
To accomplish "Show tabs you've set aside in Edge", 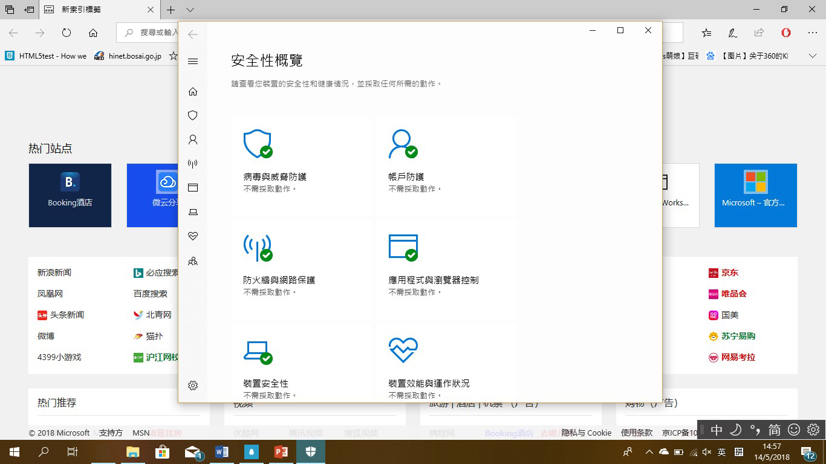I will [10, 10].
